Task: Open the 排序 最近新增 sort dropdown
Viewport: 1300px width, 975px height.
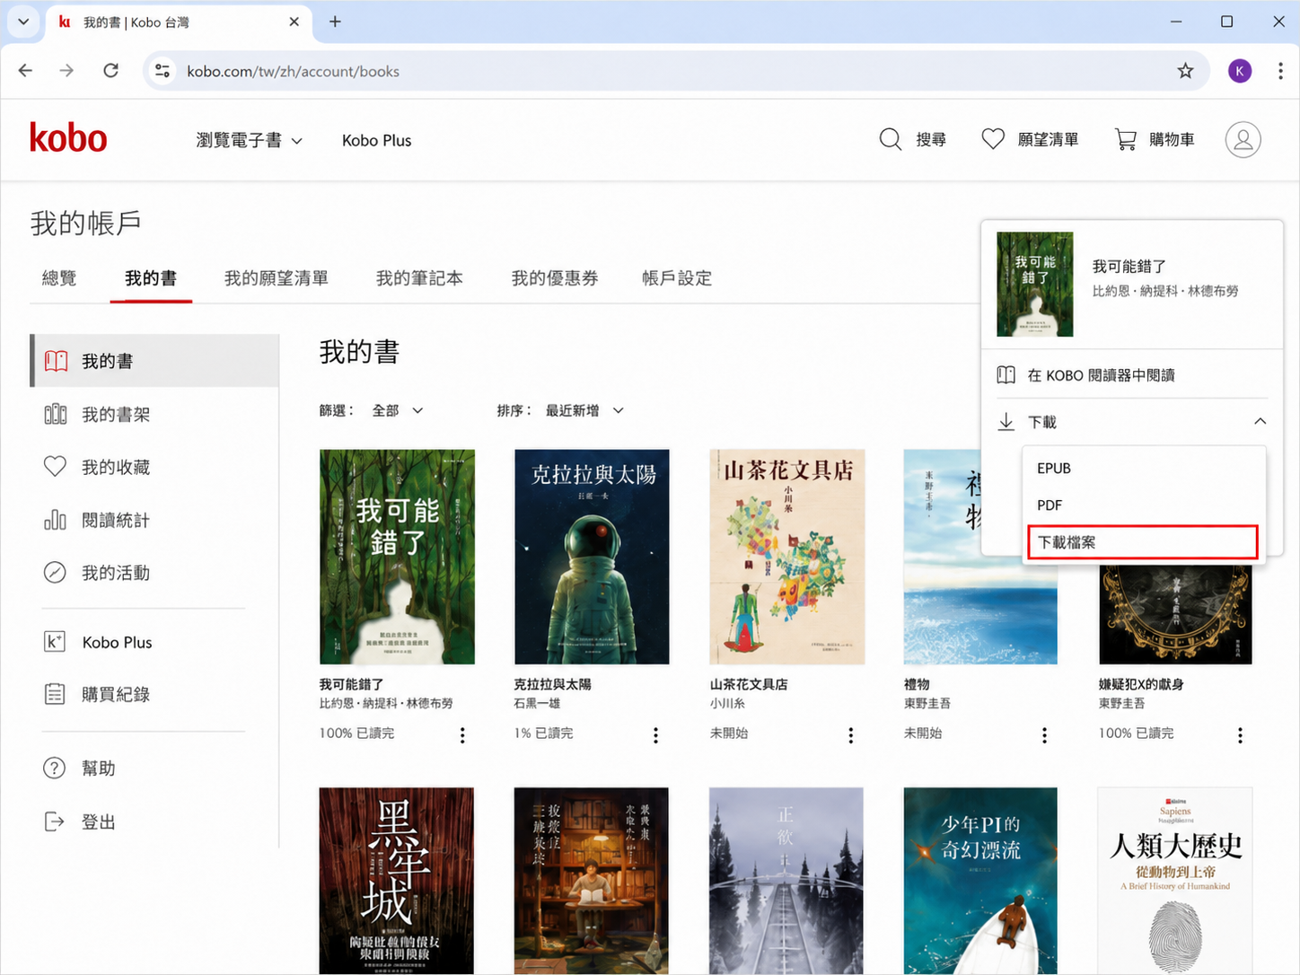Action: pyautogui.click(x=585, y=410)
